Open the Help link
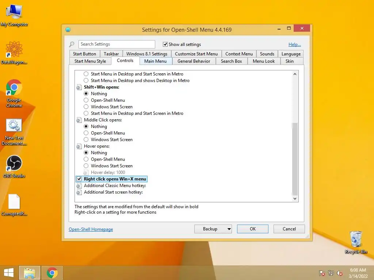Screen dimensions: 374x280 (x=295, y=44)
